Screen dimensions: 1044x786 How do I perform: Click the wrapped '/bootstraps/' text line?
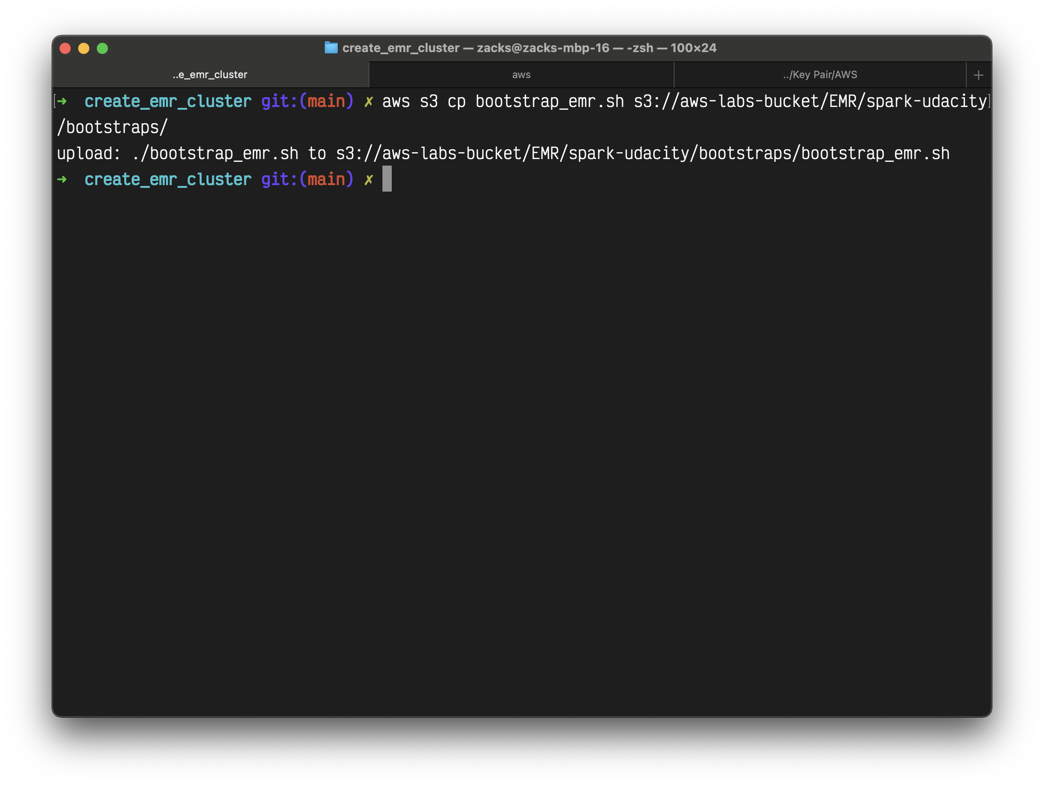112,127
